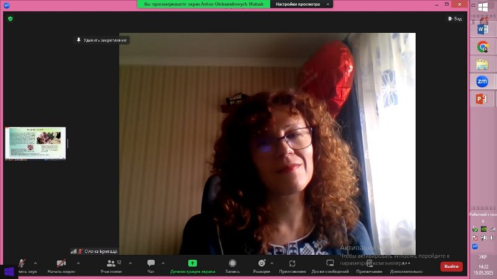
Task: Open audio options arrow next to microphone
Action: (35, 263)
